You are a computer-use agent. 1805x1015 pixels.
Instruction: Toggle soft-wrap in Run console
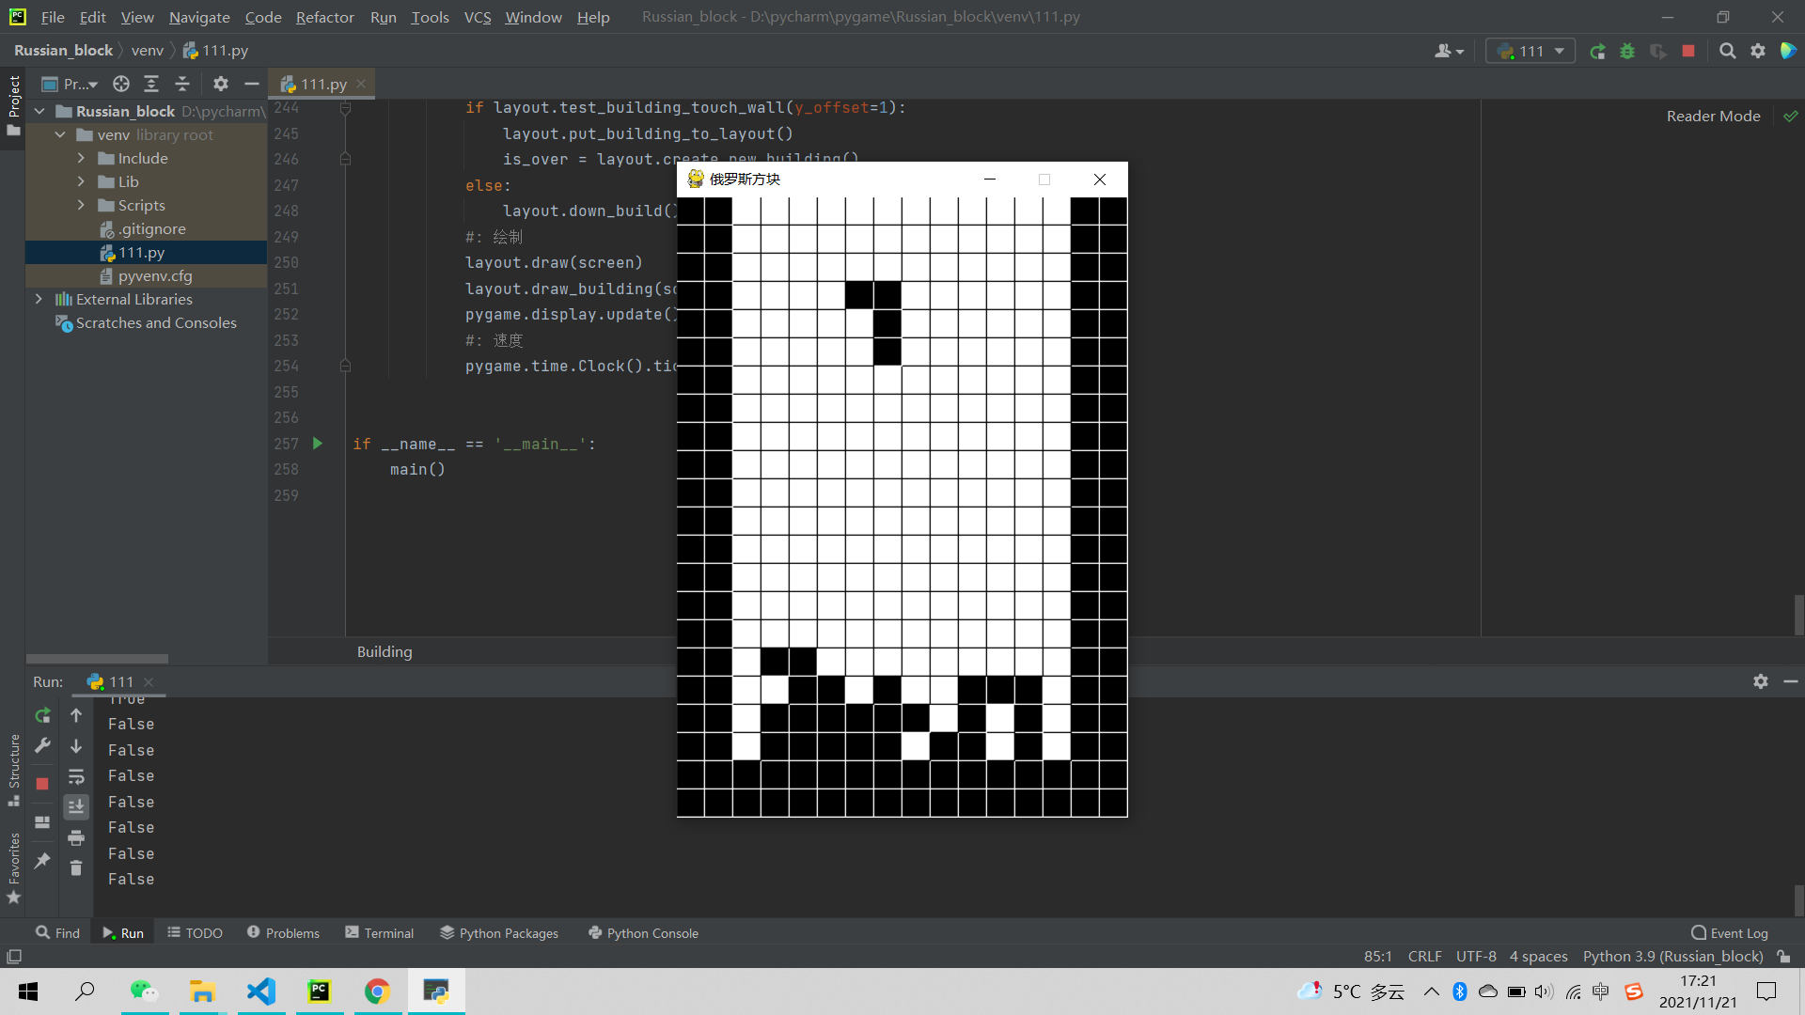click(76, 777)
